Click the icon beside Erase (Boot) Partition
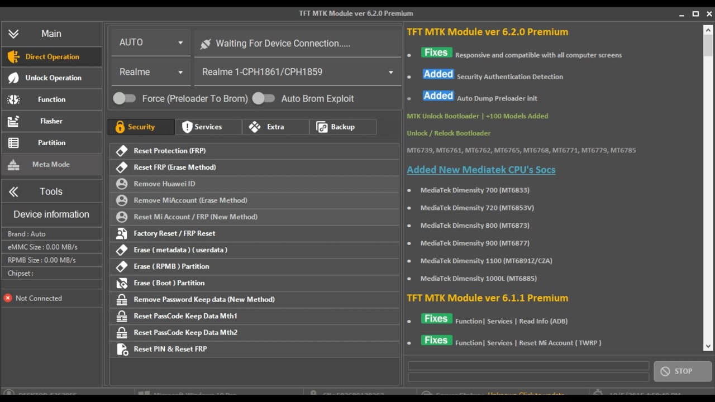Viewport: 715px width, 402px height. pyautogui.click(x=122, y=283)
